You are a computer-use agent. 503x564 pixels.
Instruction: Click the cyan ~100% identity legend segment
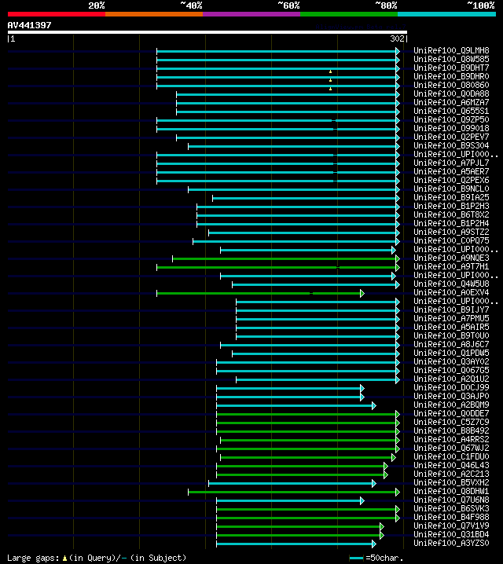point(446,14)
